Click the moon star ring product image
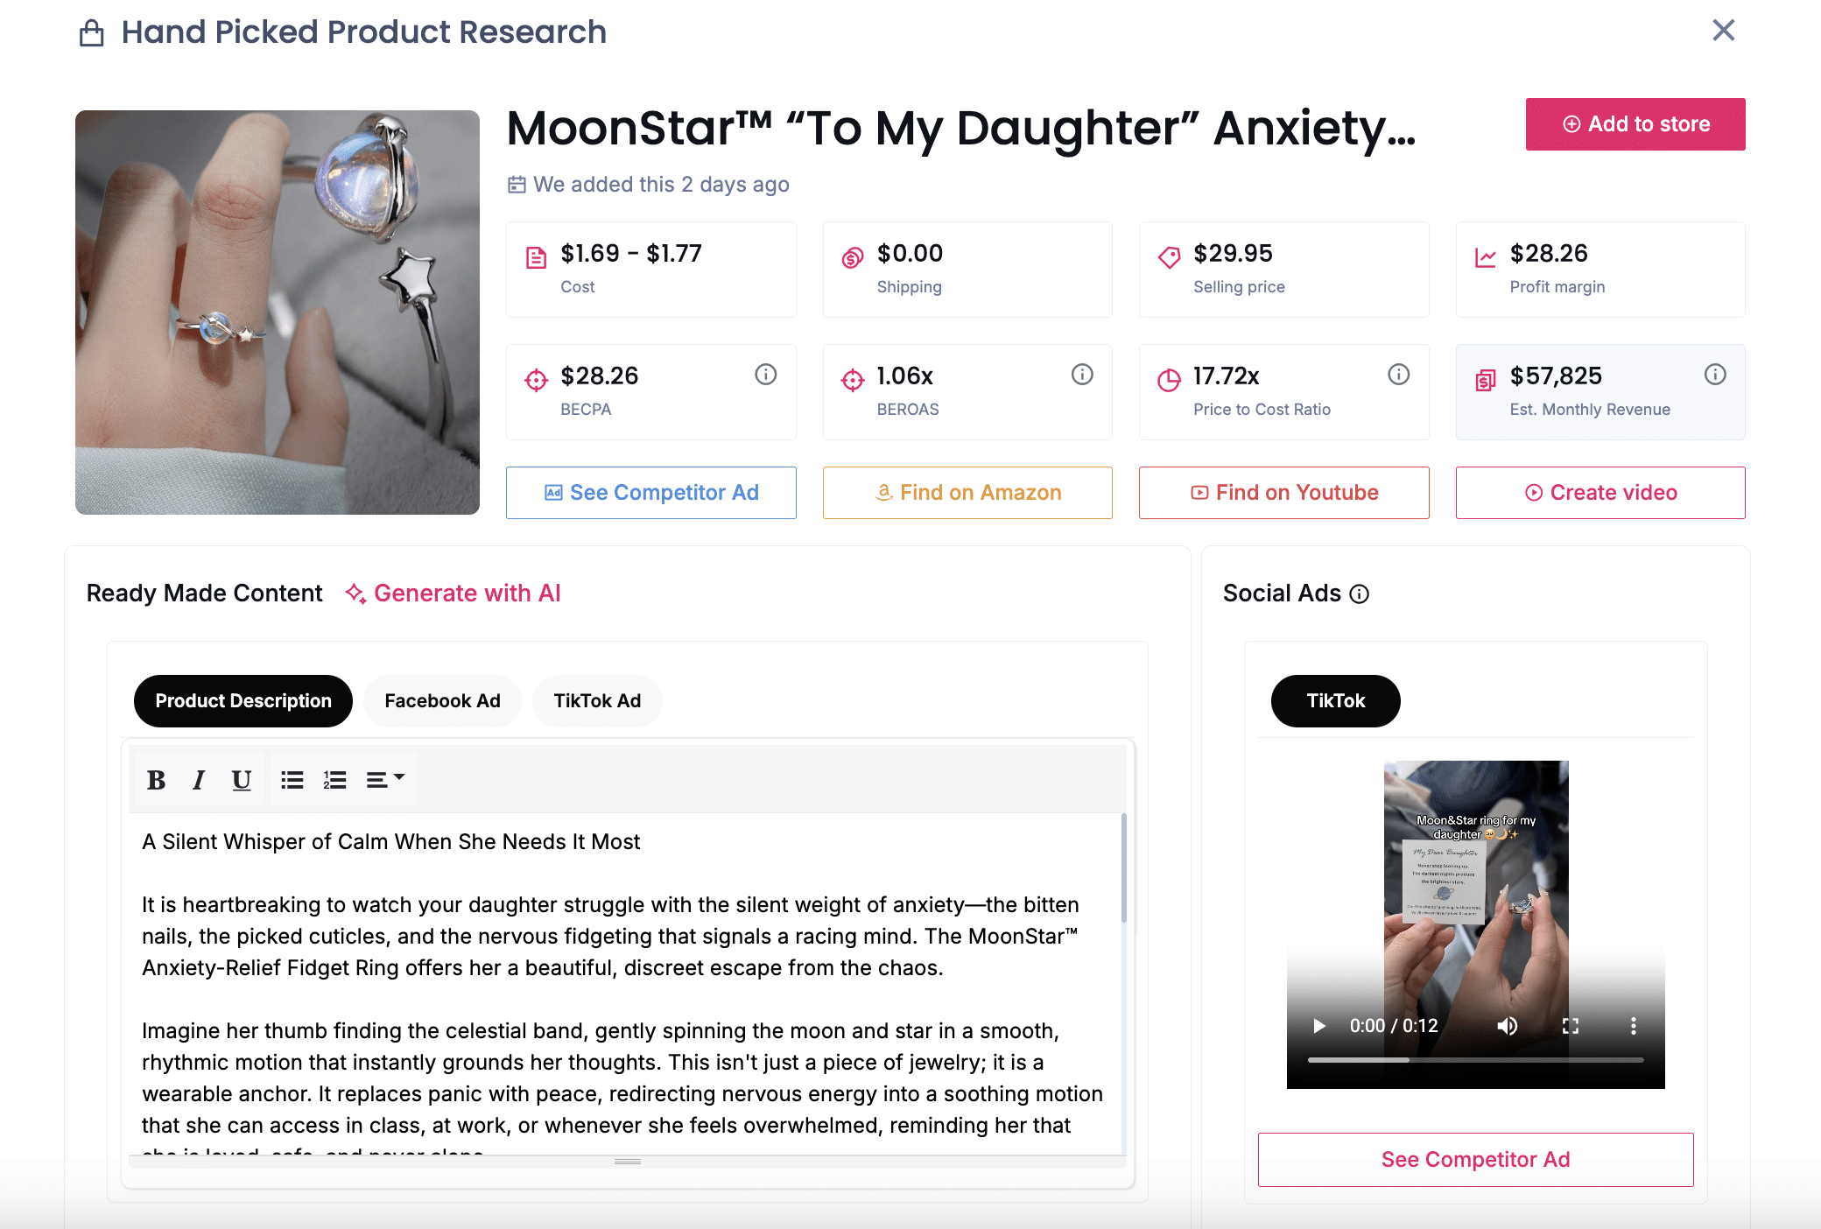Viewport: 1821px width, 1229px height. pyautogui.click(x=278, y=313)
